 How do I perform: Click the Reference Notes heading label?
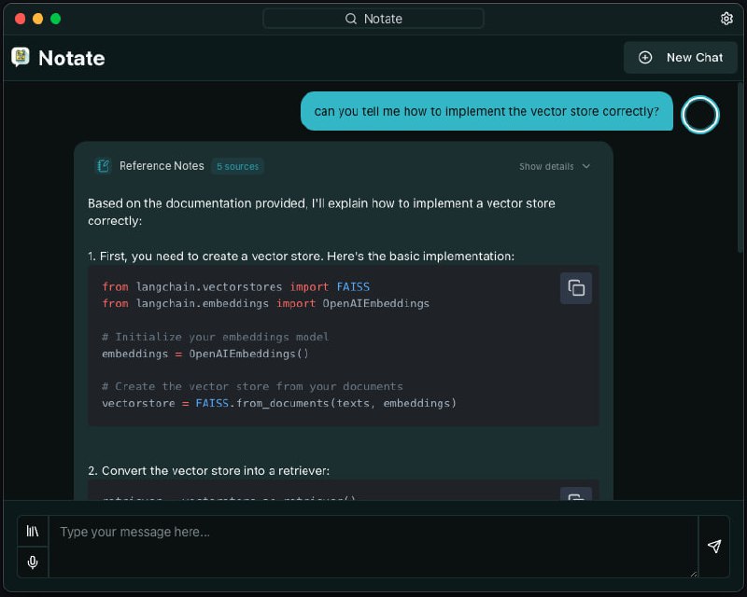click(162, 166)
